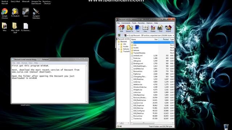
Task: Open the File menu in WinRAR
Action: click(119, 23)
